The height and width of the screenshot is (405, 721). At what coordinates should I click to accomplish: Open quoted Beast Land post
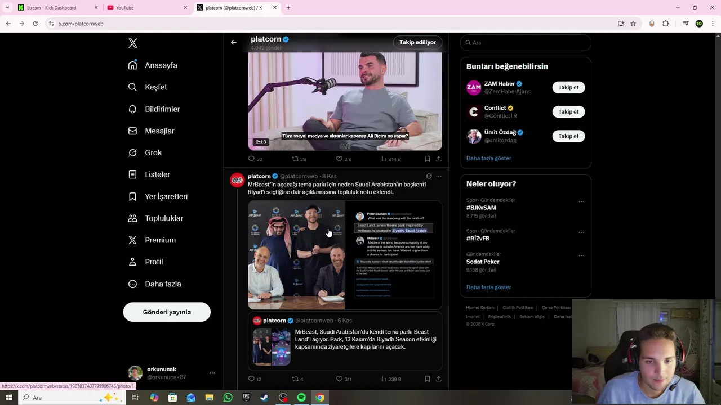(345, 340)
